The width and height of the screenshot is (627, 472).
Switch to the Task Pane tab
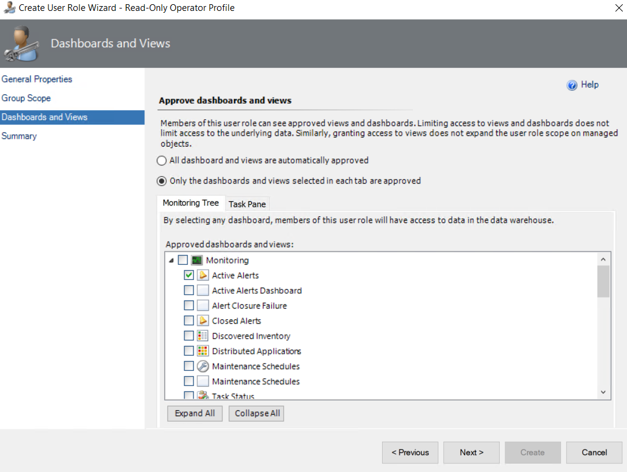pyautogui.click(x=247, y=204)
